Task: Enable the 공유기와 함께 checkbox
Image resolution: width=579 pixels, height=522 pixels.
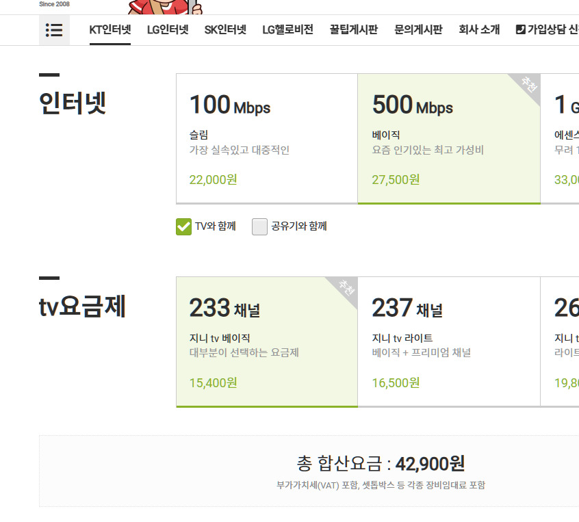Action: (x=259, y=226)
